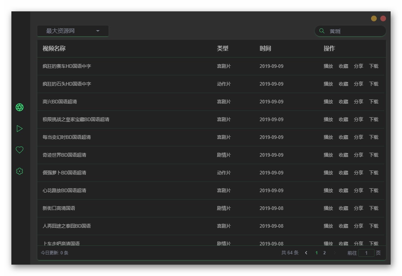The height and width of the screenshot is (276, 402).
Task: Select row title 心花路放BD国语超清
Action: coord(64,190)
